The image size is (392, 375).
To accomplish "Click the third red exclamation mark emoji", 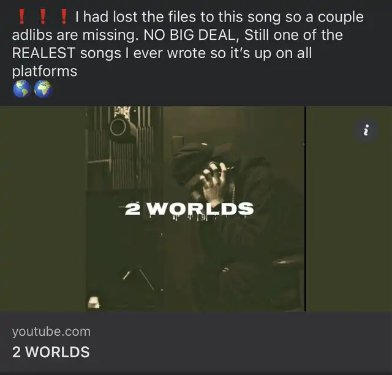I will pos(64,17).
